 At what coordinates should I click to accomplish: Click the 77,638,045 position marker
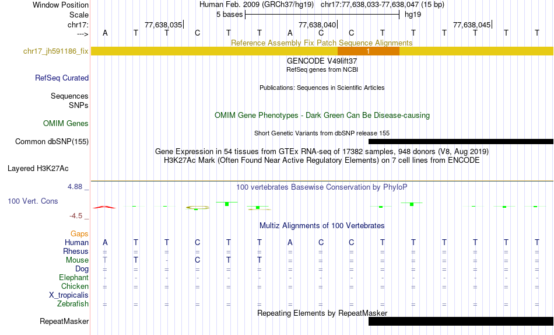(x=472, y=25)
